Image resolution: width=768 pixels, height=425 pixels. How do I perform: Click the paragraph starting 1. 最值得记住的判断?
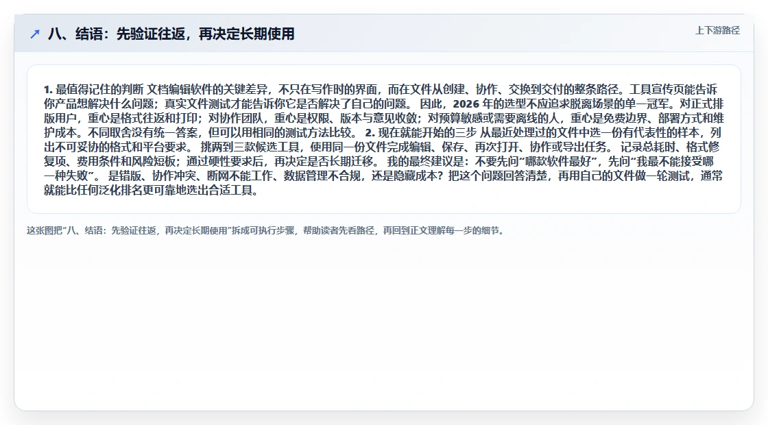(x=383, y=140)
